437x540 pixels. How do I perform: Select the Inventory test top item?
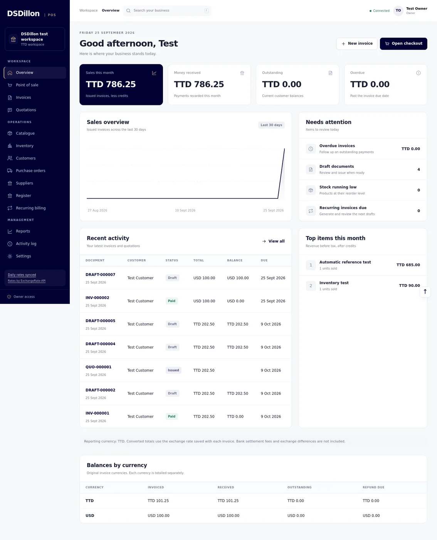(x=363, y=286)
